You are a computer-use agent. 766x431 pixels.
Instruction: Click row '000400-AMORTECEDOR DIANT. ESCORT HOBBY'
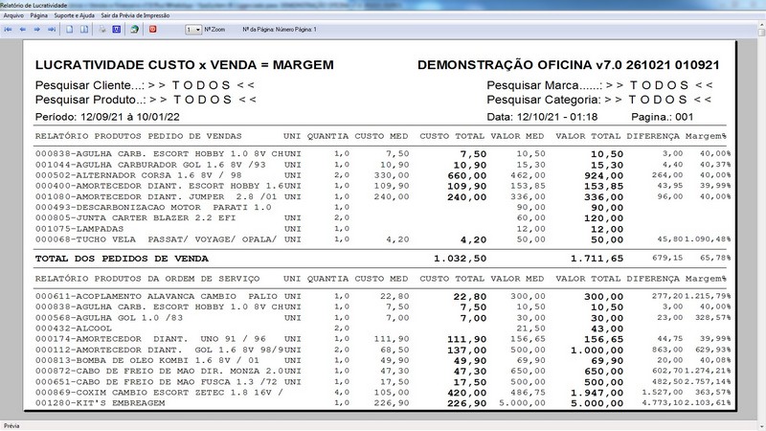pyautogui.click(x=383, y=186)
